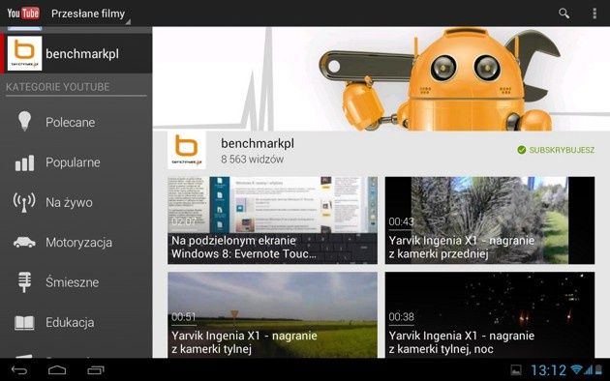Select the benchmarkpl channel in the sidebar
The height and width of the screenshot is (381, 610).
click(x=76, y=53)
